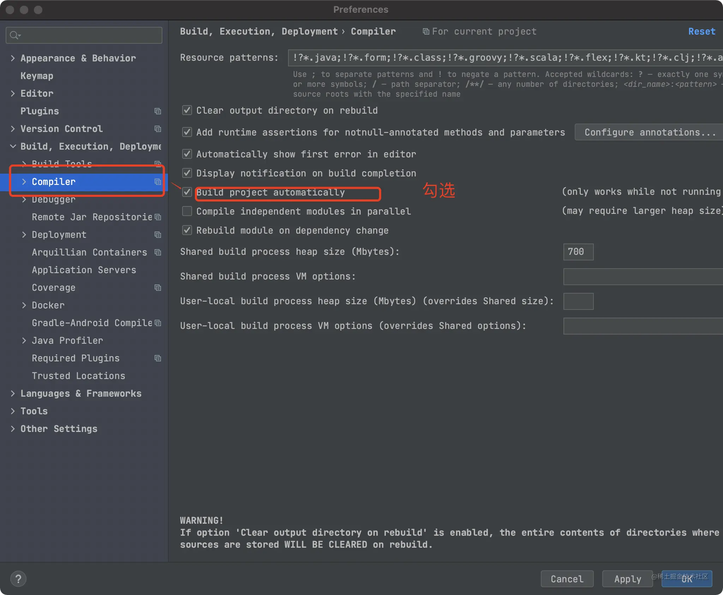
Task: Expand the Editor section
Action: (13, 94)
